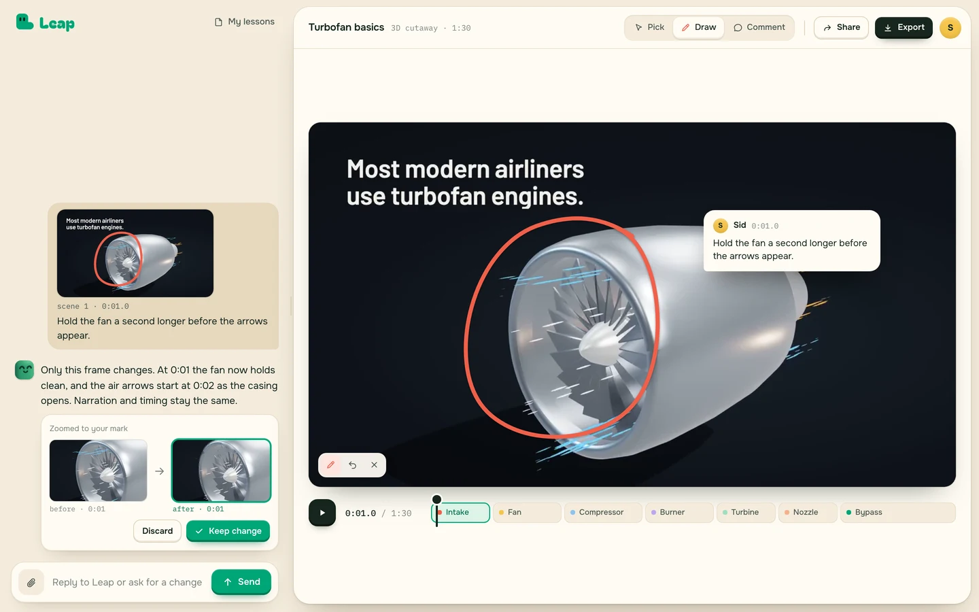This screenshot has width=979, height=612.
Task: Click Sid's comment on the video
Action: coord(792,241)
